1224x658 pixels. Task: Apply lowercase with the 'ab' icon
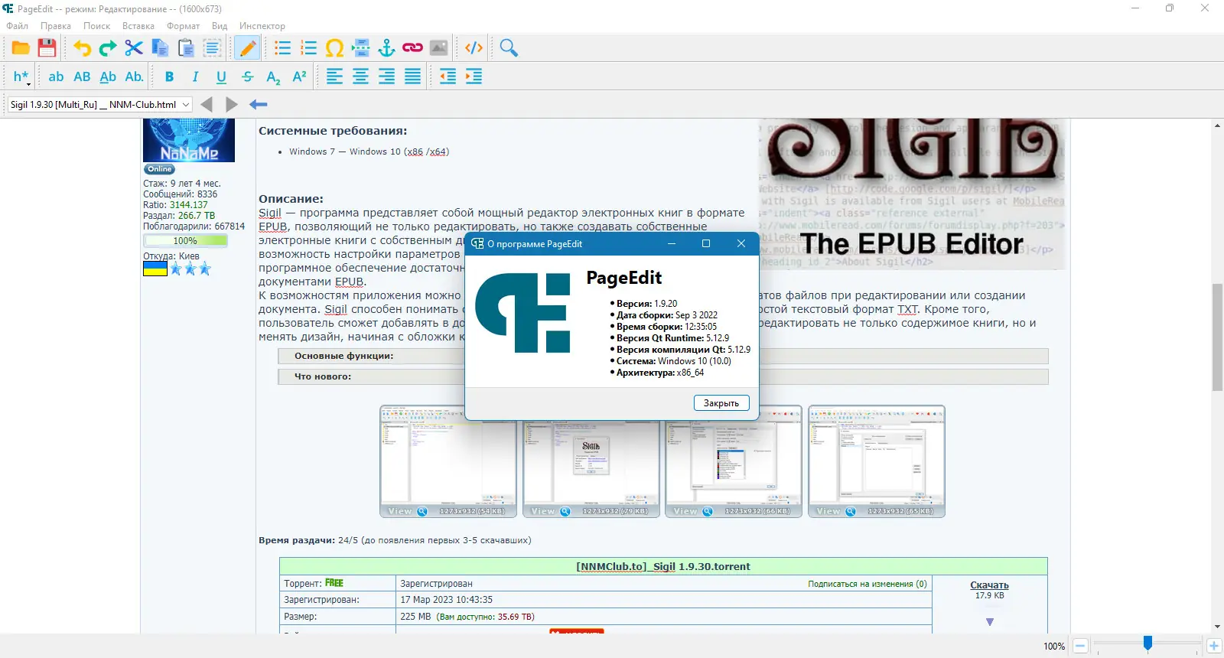coord(56,77)
